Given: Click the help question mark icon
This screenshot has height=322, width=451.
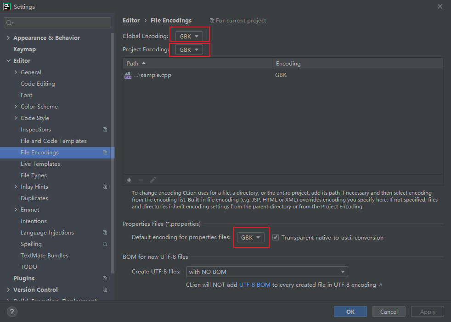Looking at the screenshot, I should pyautogui.click(x=12, y=311).
